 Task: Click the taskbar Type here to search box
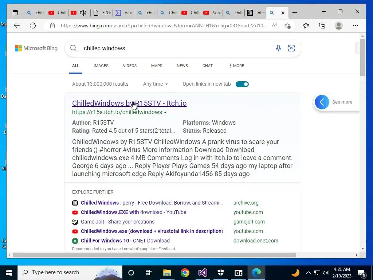pos(70,273)
